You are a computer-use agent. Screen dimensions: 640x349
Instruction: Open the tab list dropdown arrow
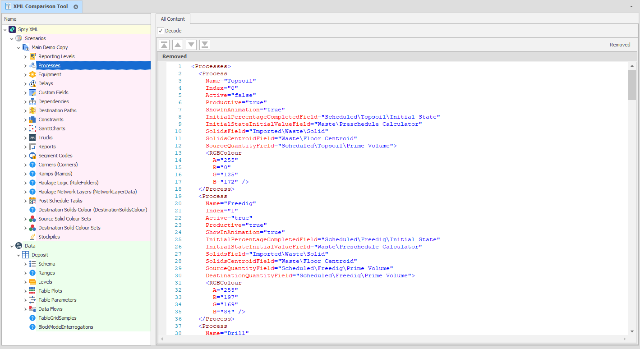click(x=631, y=7)
